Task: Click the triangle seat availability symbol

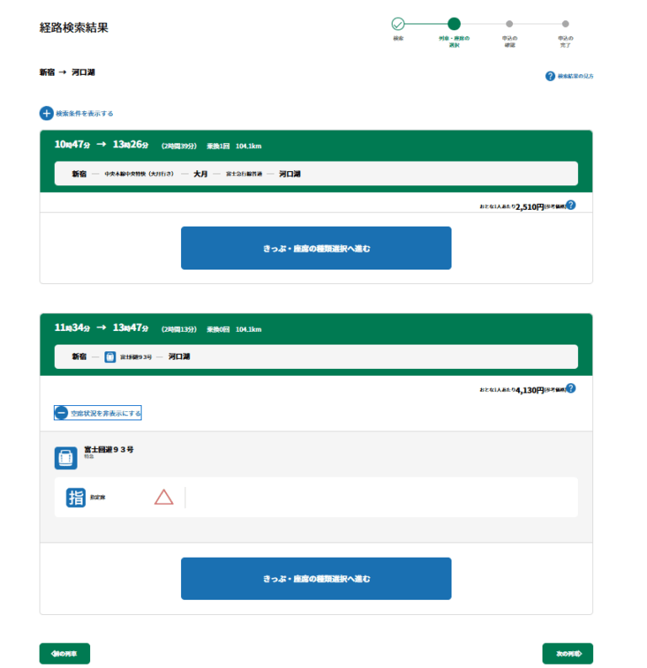Action: (x=163, y=497)
